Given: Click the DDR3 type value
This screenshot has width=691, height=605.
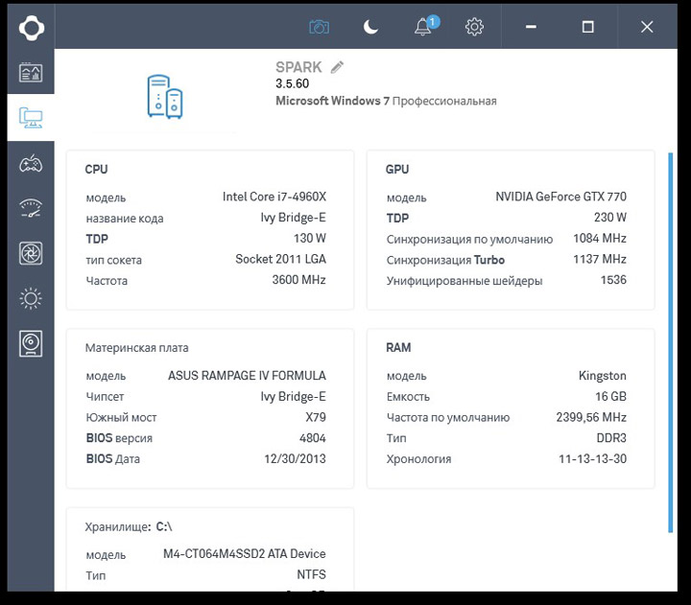Looking at the screenshot, I should [611, 438].
